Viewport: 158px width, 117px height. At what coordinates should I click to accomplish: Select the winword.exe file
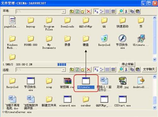67,101
